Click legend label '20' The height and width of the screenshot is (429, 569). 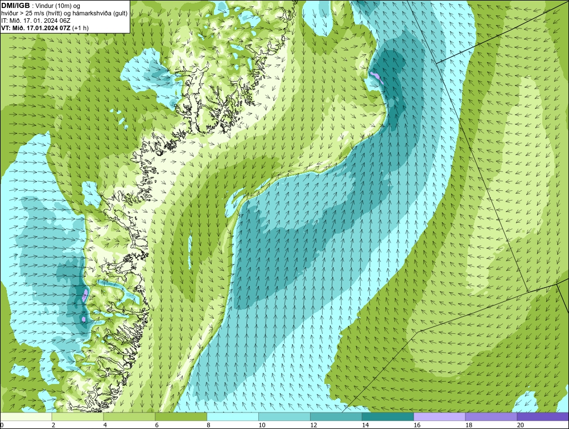[x=521, y=425]
